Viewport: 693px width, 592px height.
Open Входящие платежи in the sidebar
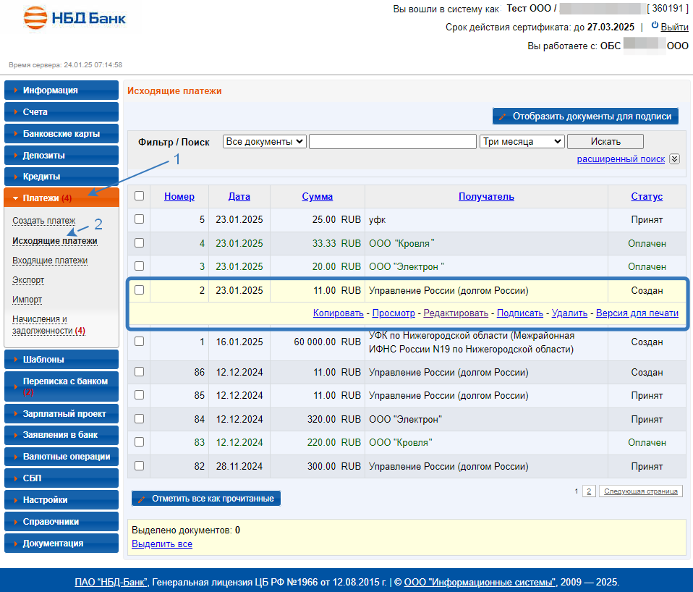(x=50, y=261)
